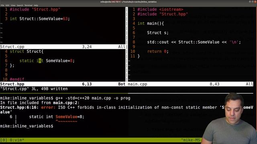Click the main.cpp status line label
This screenshot has width=257, height=144.
137,84
